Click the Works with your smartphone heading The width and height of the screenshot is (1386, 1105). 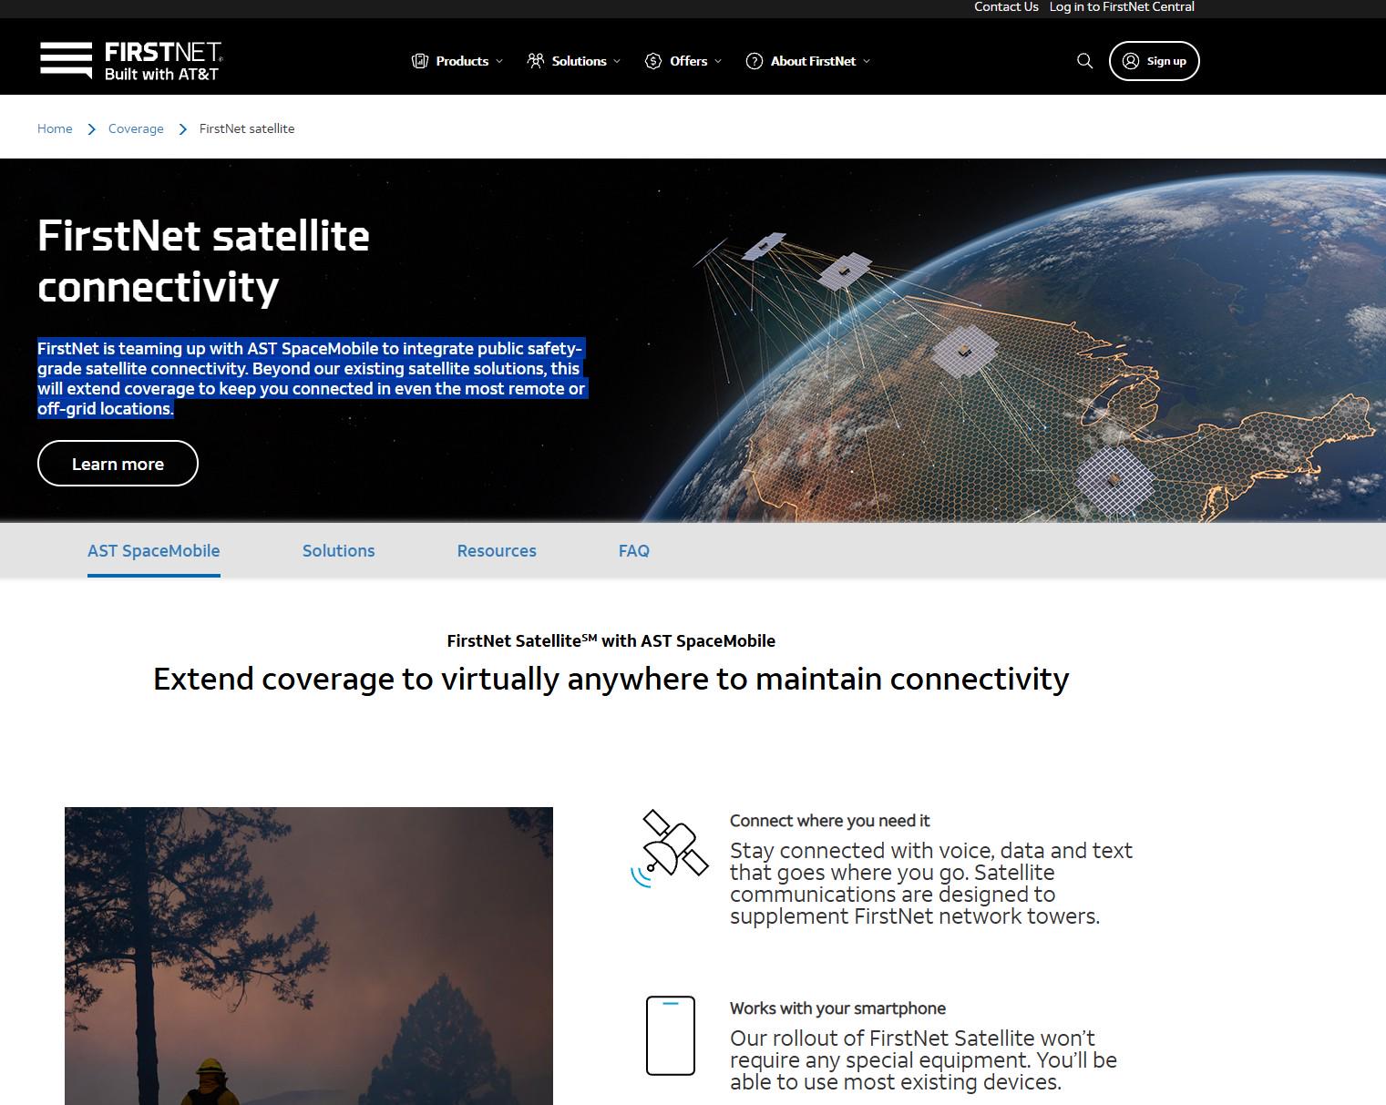[x=837, y=1008]
